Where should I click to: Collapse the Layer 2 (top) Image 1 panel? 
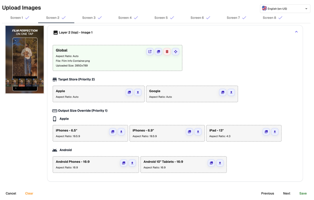point(296,32)
